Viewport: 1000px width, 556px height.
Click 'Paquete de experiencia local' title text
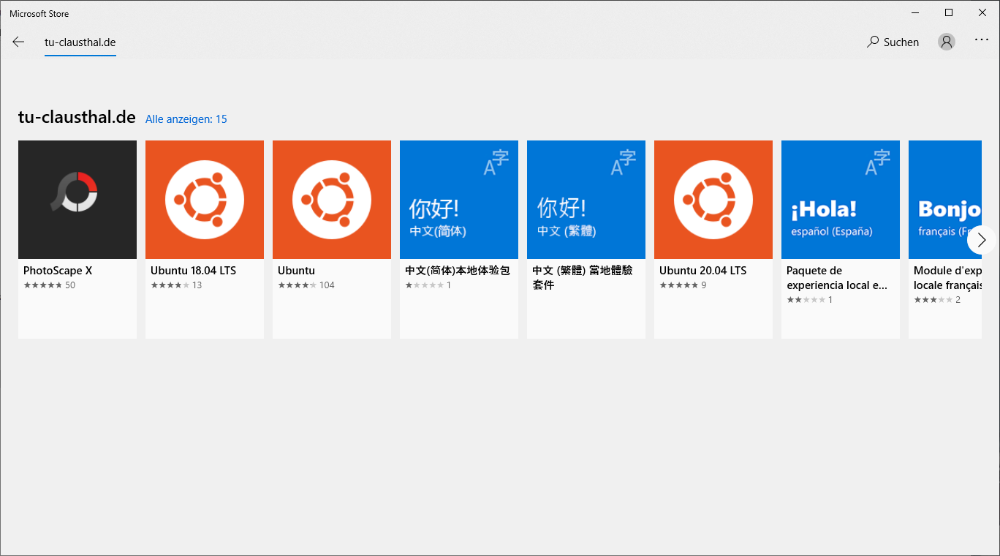click(837, 278)
